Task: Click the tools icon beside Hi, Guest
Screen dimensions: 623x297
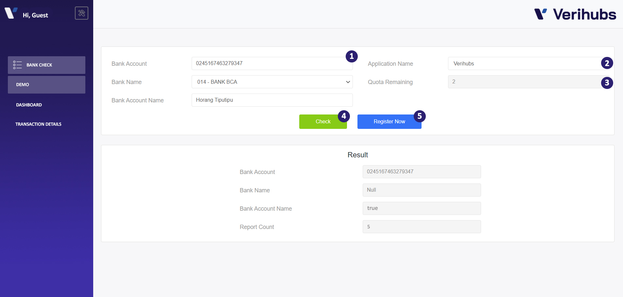Action: coord(81,13)
